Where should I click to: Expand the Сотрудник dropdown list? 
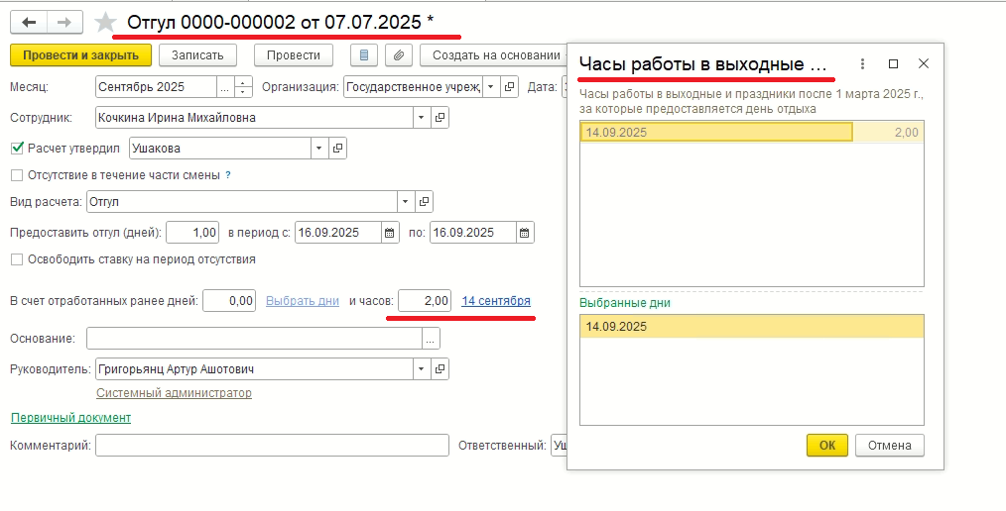click(x=422, y=118)
